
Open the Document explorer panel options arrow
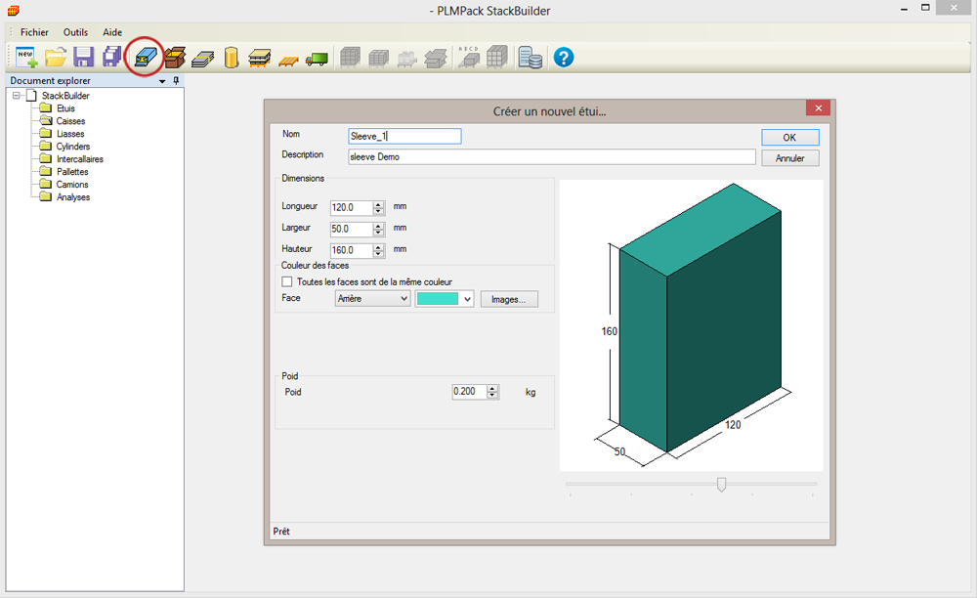click(x=162, y=81)
